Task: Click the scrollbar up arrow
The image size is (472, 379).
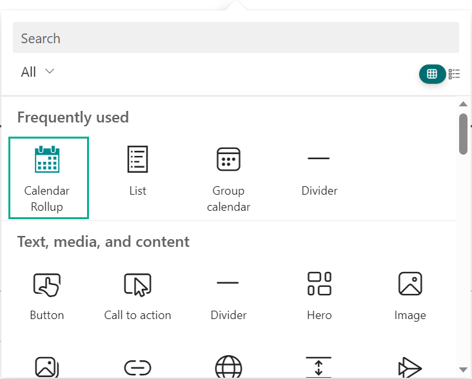Action: click(463, 104)
